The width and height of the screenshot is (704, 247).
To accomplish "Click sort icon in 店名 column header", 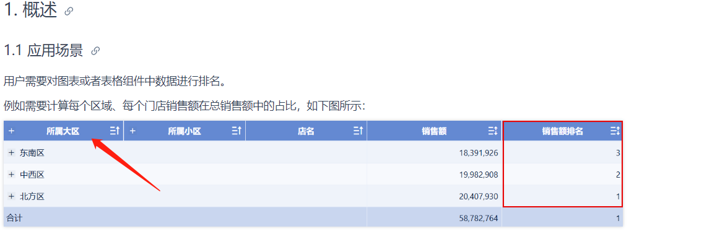I will tap(358, 131).
